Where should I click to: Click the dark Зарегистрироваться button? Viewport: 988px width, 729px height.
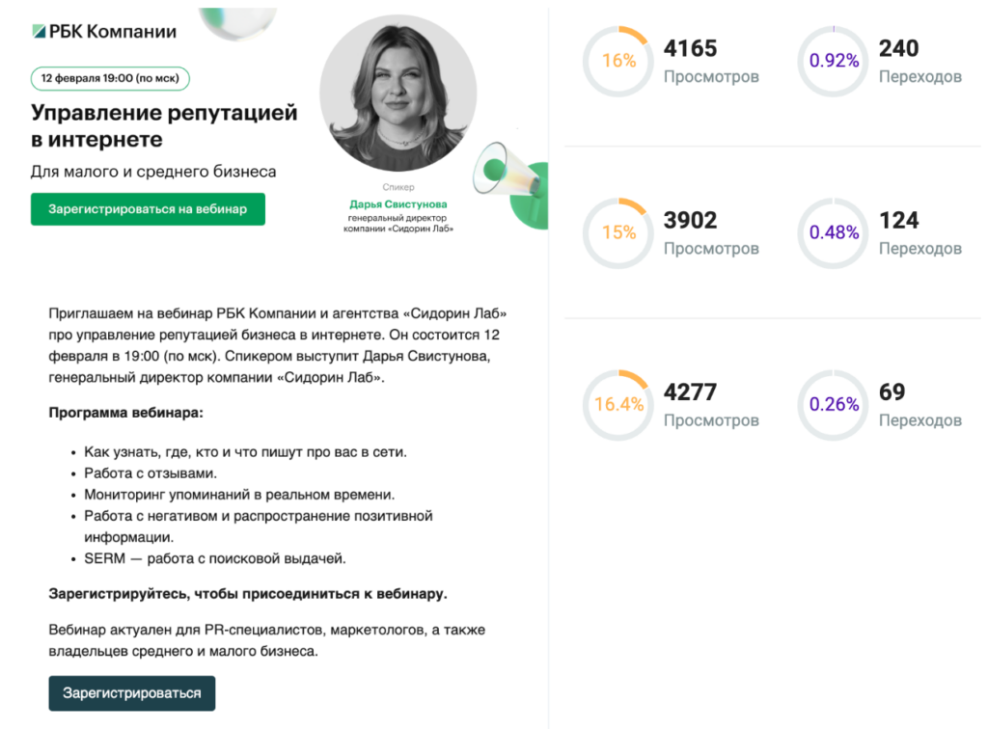click(x=131, y=693)
